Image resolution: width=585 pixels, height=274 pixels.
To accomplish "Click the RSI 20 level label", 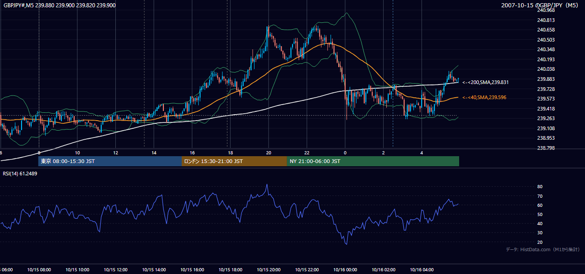I will point(540,242).
